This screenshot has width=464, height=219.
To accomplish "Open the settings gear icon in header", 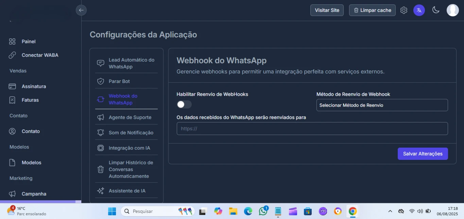I will [x=404, y=10].
